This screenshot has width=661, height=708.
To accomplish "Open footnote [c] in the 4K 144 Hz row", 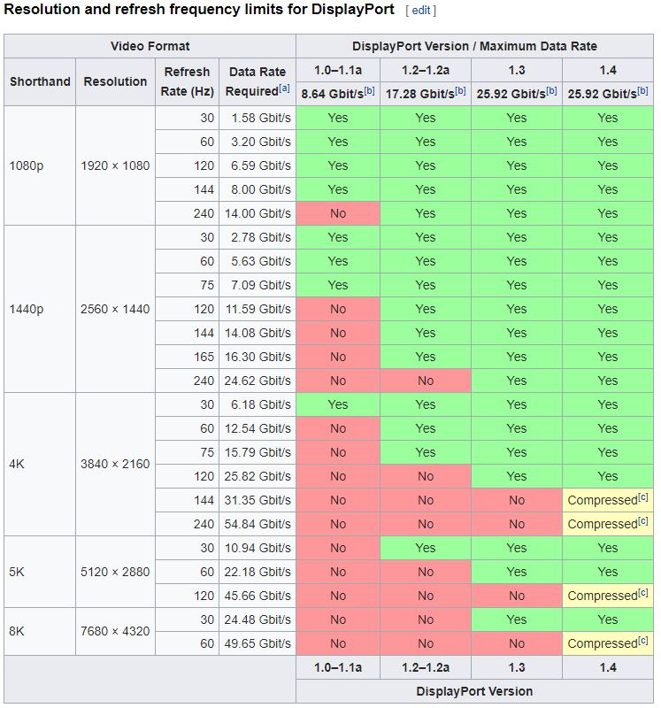I will coord(643,497).
